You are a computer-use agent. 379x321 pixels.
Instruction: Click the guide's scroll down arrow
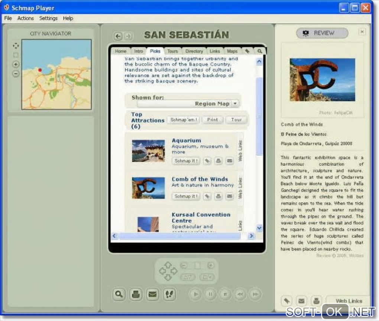[x=259, y=228]
